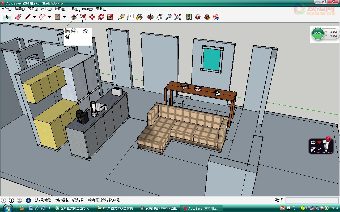Image resolution: width=340 pixels, height=212 pixels.
Task: Select the Pan hand tool
Action: point(160,17)
